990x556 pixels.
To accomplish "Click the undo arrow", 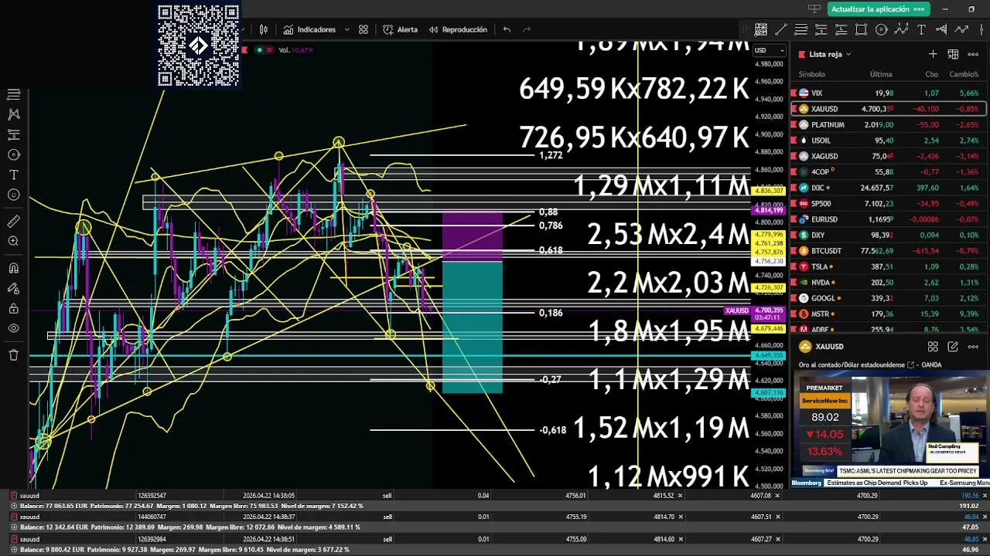I will [x=507, y=29].
